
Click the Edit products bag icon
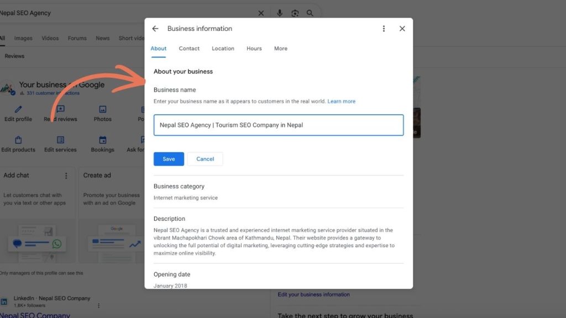pyautogui.click(x=18, y=141)
